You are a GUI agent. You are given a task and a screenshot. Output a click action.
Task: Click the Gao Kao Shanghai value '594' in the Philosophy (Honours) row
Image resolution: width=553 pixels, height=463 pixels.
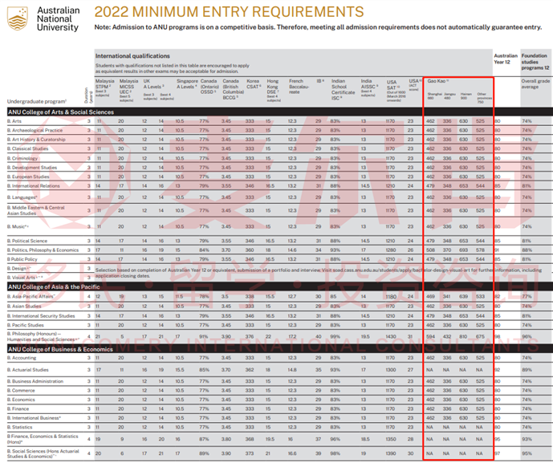430,336
